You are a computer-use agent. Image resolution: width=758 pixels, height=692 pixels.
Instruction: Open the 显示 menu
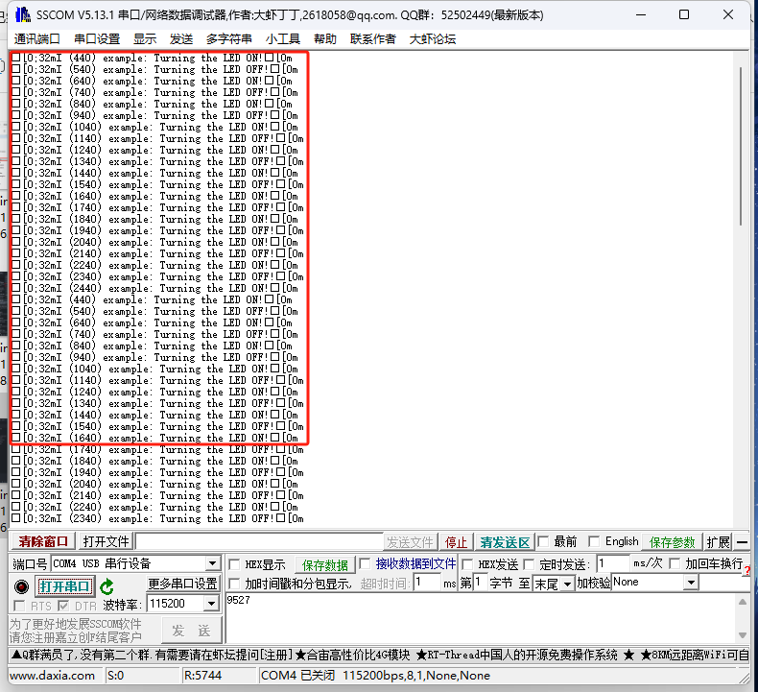(x=145, y=38)
